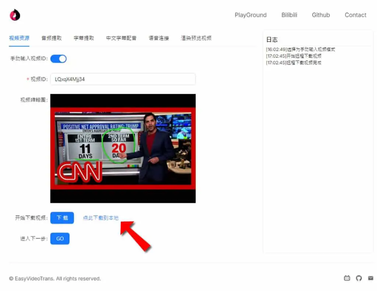
Task: Switch to the 视频资源 tab
Action: point(19,38)
